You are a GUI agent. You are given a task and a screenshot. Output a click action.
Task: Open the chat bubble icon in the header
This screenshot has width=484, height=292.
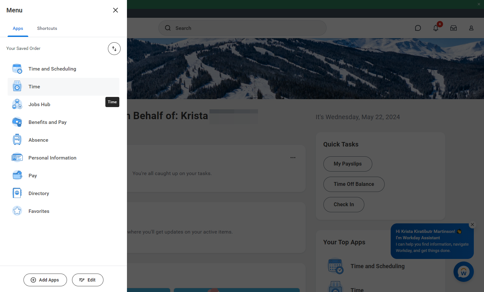(418, 28)
